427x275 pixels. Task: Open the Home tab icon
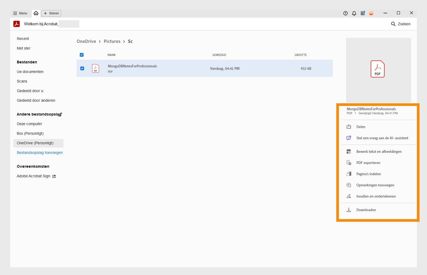pos(36,13)
